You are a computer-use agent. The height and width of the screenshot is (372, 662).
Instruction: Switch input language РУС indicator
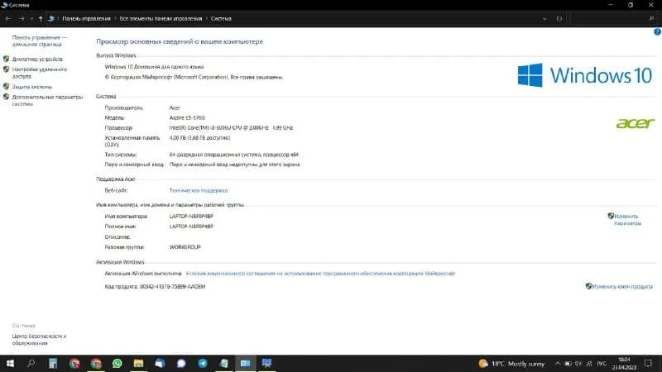point(602,364)
